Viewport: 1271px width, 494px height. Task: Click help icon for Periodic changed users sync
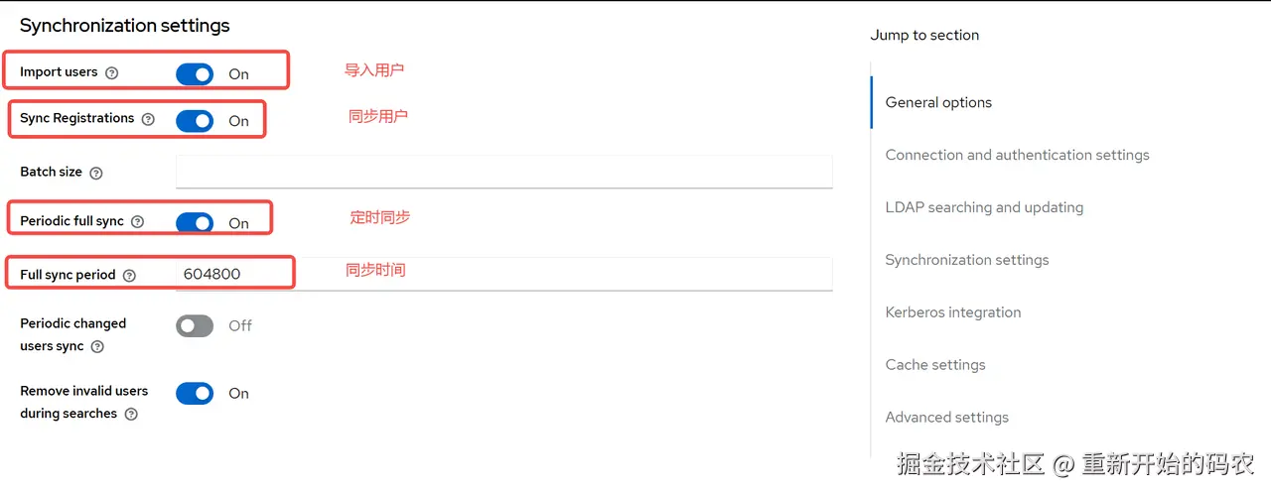click(97, 347)
